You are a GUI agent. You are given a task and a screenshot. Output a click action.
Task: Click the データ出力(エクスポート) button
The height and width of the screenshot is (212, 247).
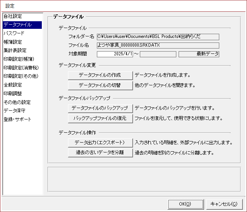(x=100, y=143)
